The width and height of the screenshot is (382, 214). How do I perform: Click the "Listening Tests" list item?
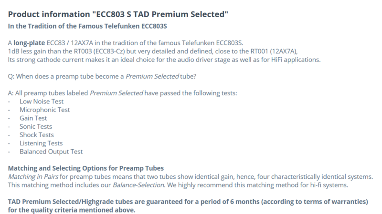(41, 143)
